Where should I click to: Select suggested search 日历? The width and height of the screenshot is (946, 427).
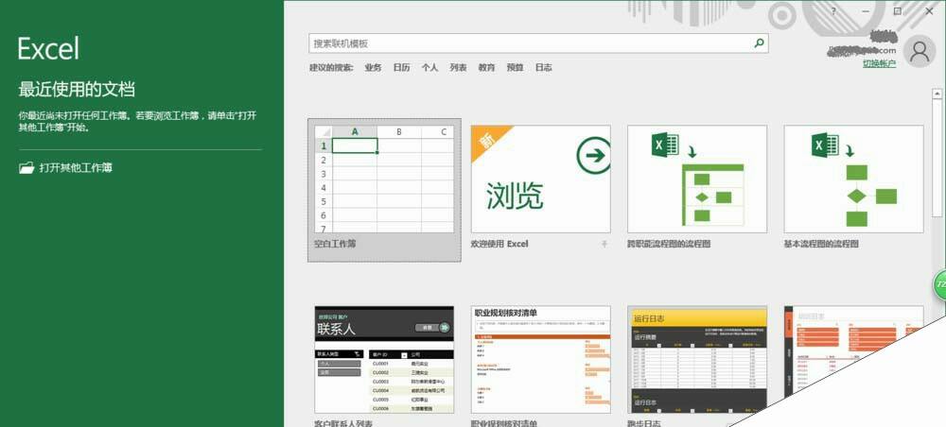401,68
